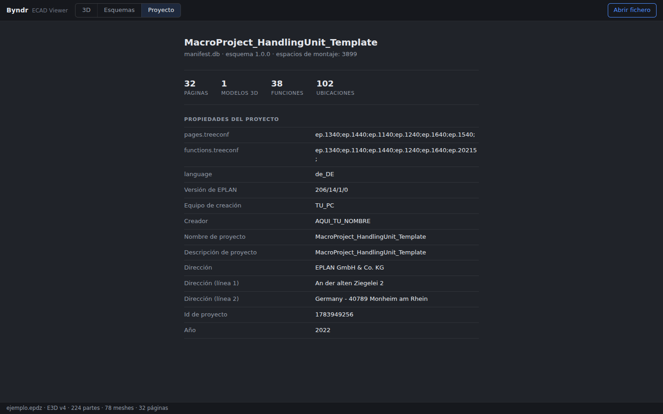Click the language property label
This screenshot has width=663, height=414.
coord(198,174)
